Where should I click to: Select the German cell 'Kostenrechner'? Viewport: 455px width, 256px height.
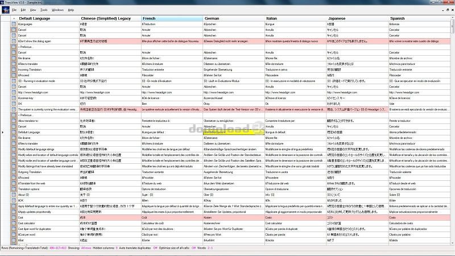[x=234, y=223]
